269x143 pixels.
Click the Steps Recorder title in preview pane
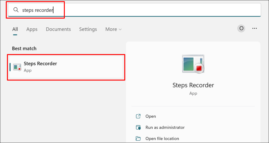click(x=193, y=85)
